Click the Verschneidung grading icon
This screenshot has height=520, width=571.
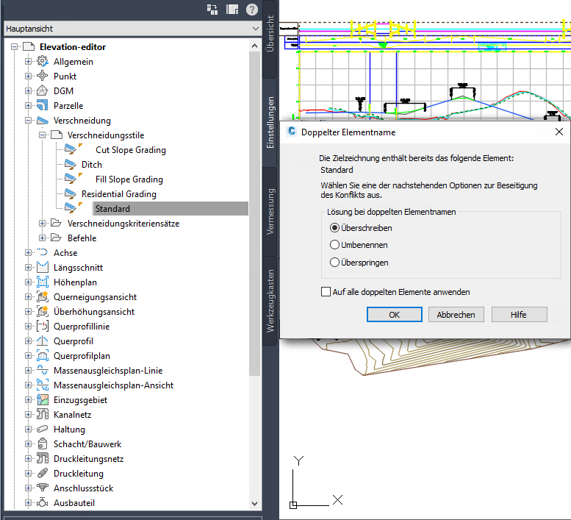coord(42,120)
